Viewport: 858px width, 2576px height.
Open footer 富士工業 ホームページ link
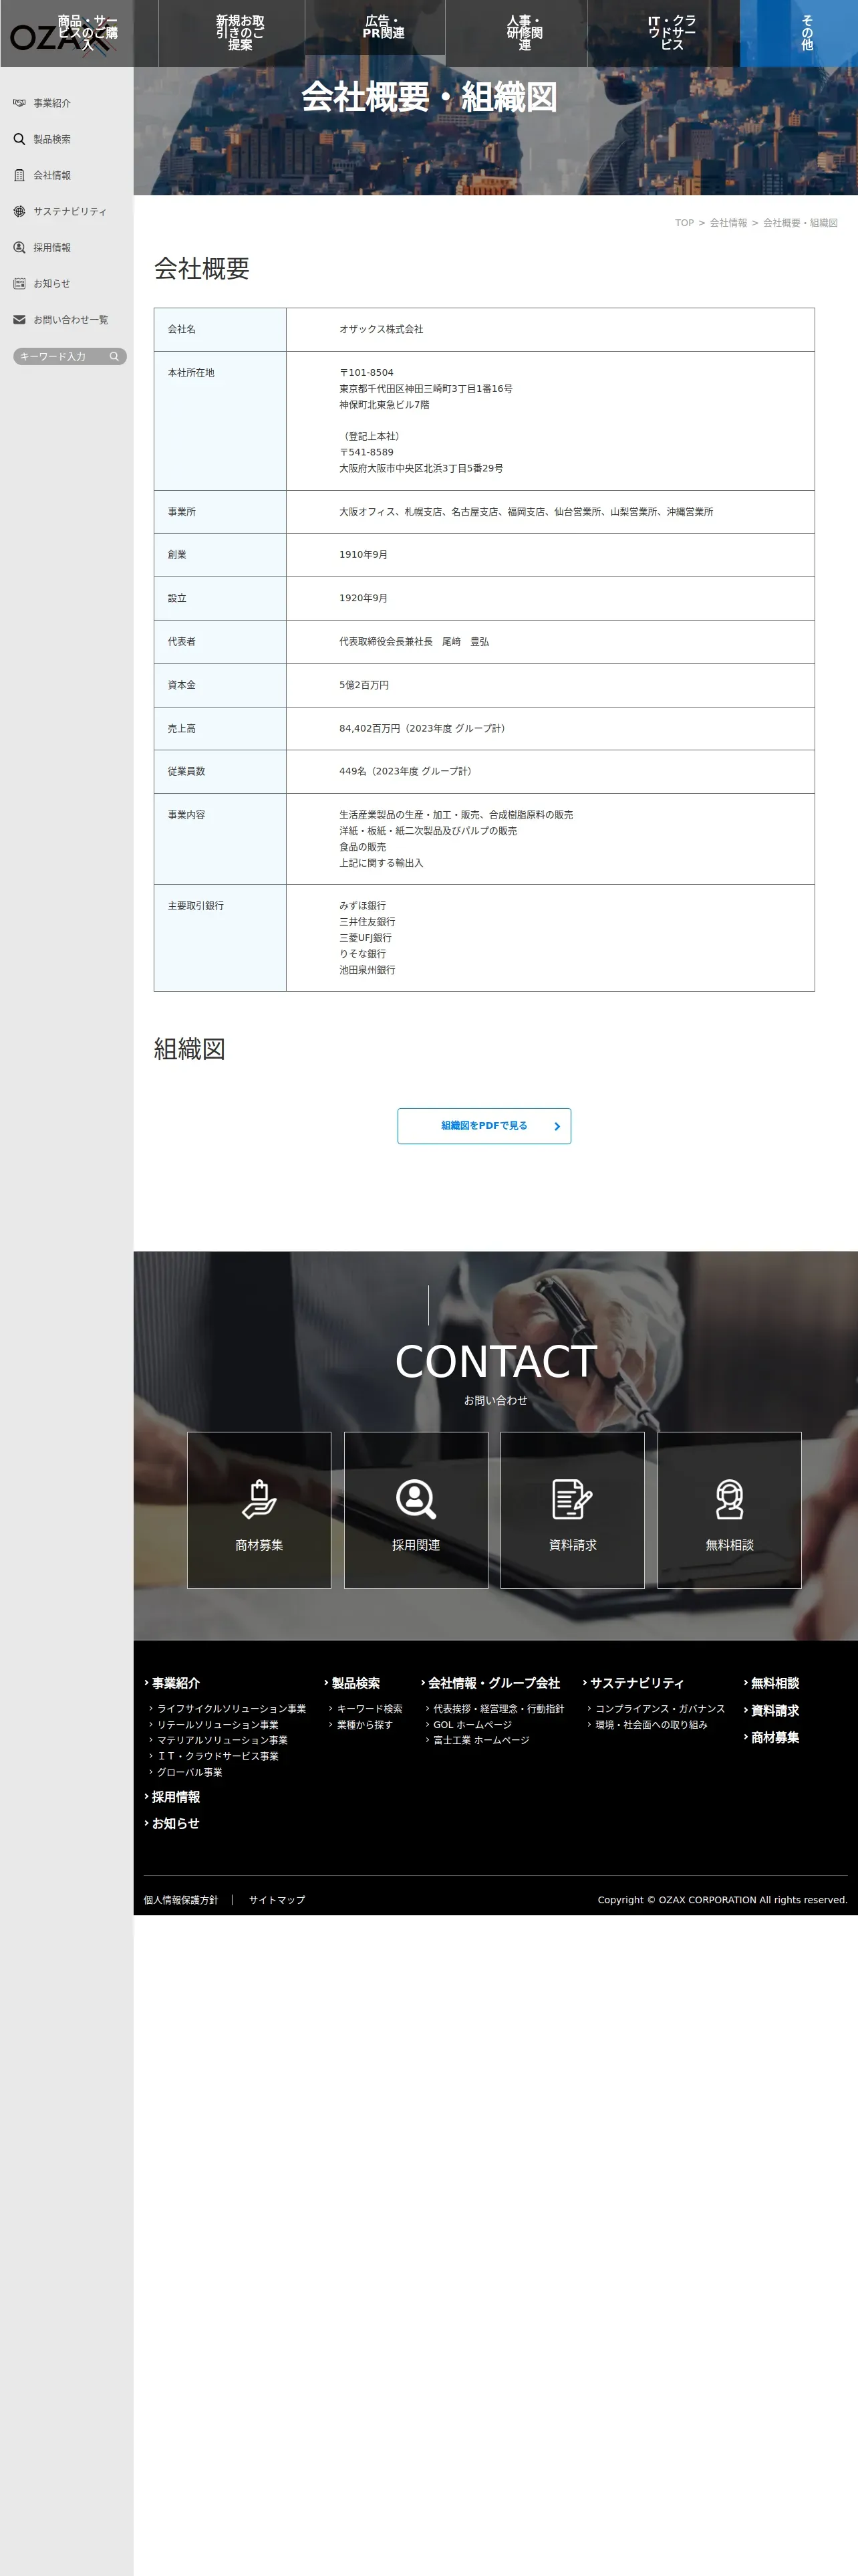click(481, 1740)
